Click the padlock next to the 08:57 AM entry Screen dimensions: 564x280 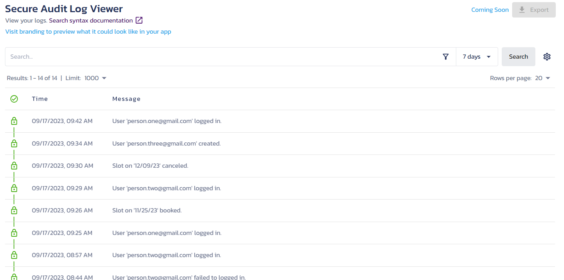14,255
